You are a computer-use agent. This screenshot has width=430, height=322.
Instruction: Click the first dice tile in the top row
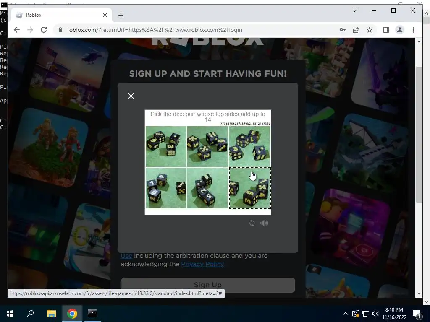tap(166, 146)
